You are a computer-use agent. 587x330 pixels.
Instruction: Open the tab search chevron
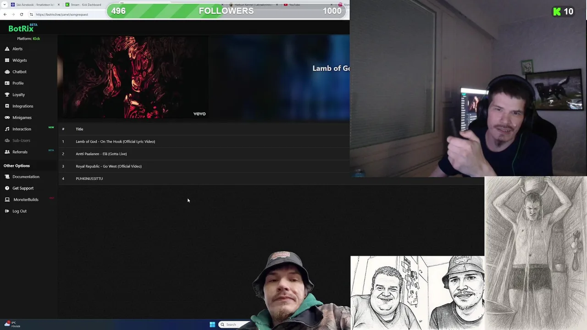click(5, 5)
